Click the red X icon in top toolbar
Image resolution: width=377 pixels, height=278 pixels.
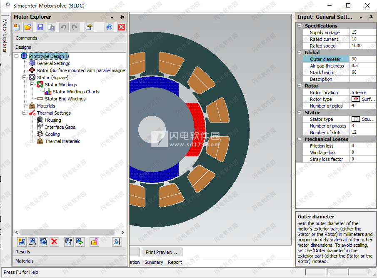(x=121, y=27)
